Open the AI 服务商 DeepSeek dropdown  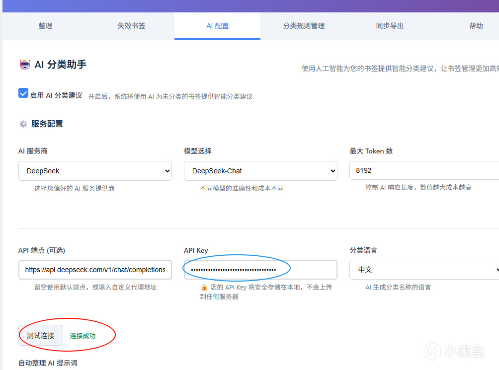click(x=95, y=171)
